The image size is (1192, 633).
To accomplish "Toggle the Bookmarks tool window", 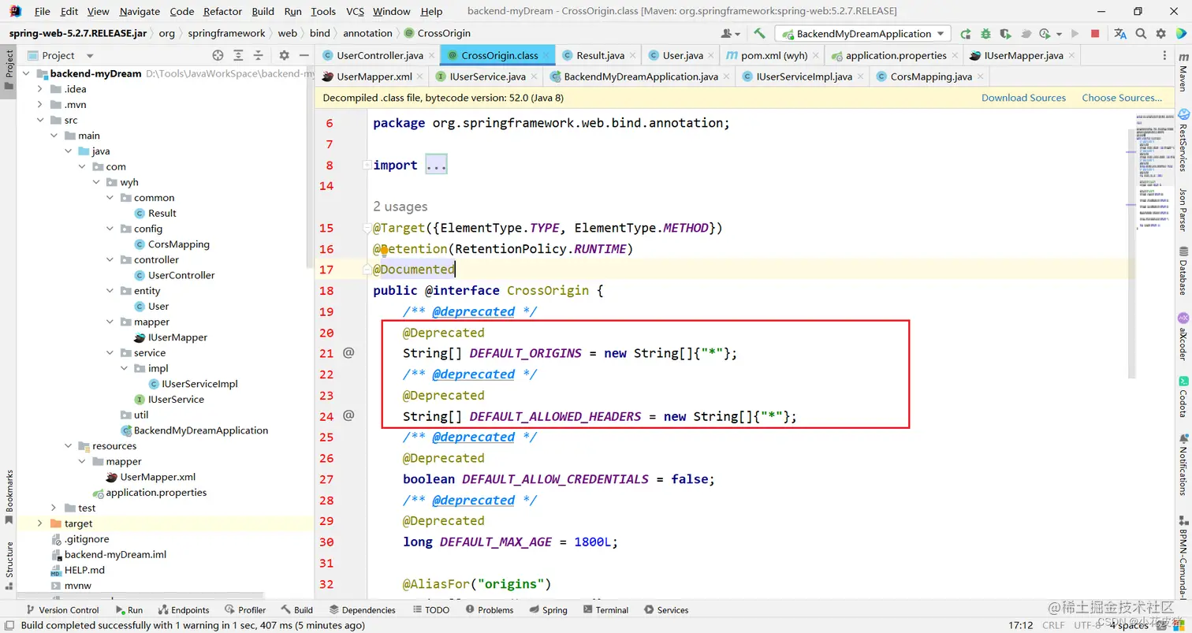I will pyautogui.click(x=9, y=496).
